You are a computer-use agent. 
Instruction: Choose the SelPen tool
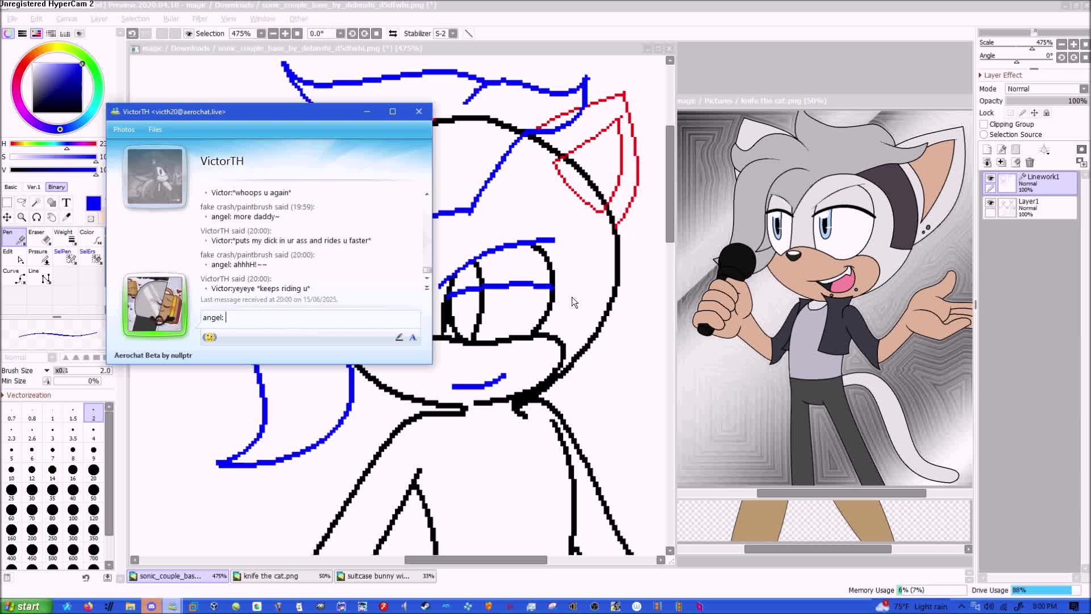click(65, 256)
